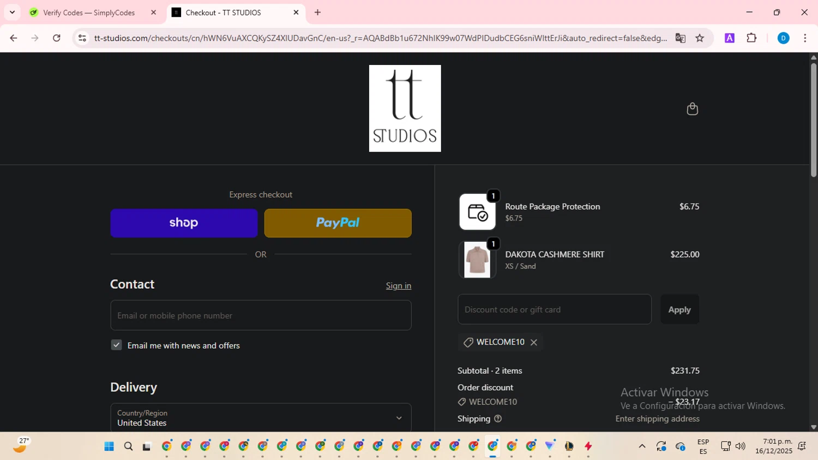
Task: Focus the discount code or gift card field
Action: tap(555, 309)
